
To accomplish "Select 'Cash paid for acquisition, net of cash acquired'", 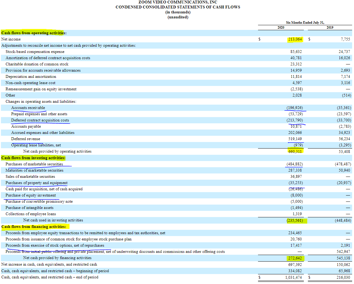I will [x=44, y=189].
